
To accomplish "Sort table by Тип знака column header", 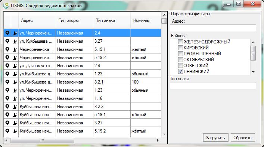I will [112, 20].
